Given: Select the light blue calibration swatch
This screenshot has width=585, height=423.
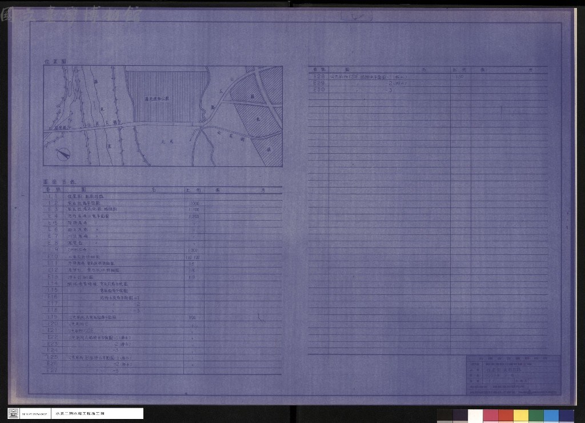Looking at the screenshot, I should pos(551,416).
